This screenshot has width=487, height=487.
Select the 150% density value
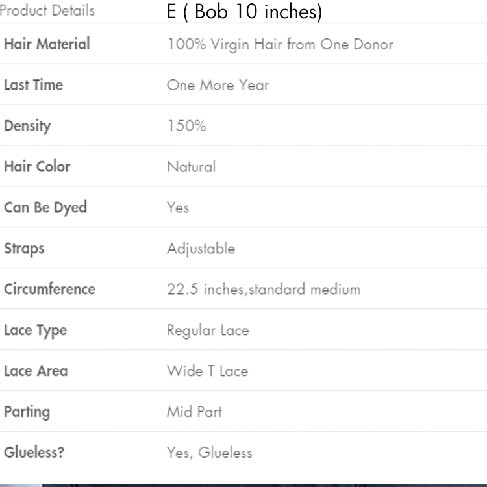tap(186, 126)
